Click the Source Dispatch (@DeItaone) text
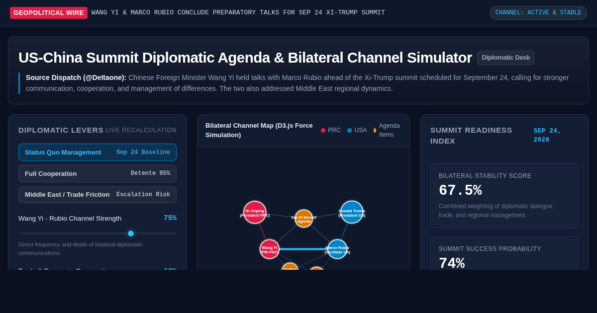The height and width of the screenshot is (313, 597). click(76, 78)
